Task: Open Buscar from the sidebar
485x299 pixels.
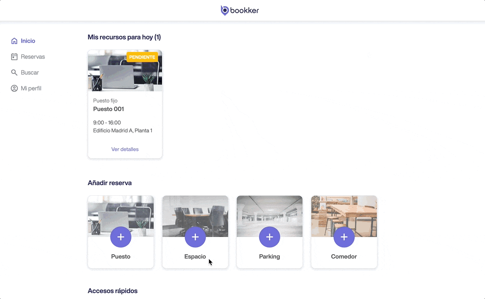Action: tap(30, 73)
